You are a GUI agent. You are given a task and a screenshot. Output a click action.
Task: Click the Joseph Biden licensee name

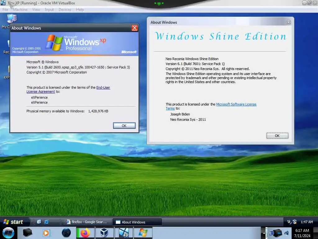click(180, 114)
